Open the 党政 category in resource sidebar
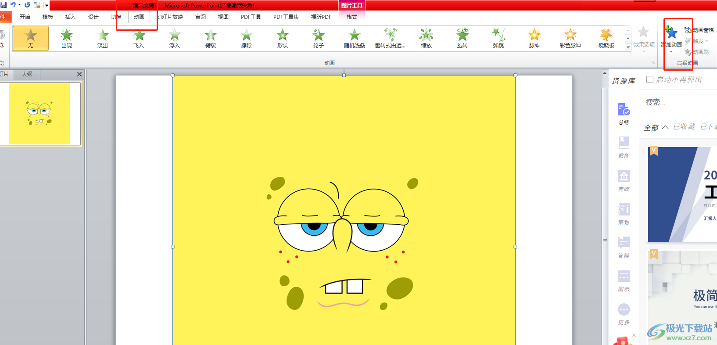The height and width of the screenshot is (345, 717). click(624, 180)
